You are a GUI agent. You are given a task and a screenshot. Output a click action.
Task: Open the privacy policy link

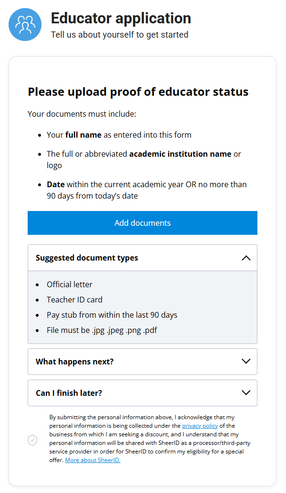click(200, 426)
